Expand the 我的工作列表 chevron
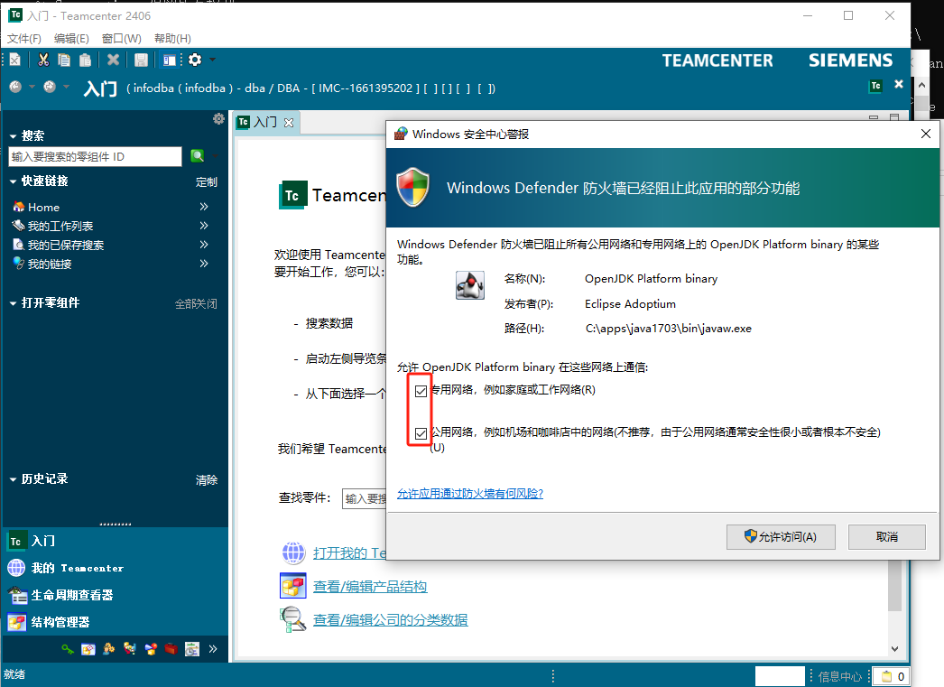Viewport: 944px width, 687px height. coord(204,226)
